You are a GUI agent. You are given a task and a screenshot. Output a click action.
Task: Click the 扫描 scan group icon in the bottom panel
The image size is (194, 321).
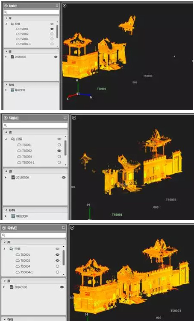(x=11, y=249)
